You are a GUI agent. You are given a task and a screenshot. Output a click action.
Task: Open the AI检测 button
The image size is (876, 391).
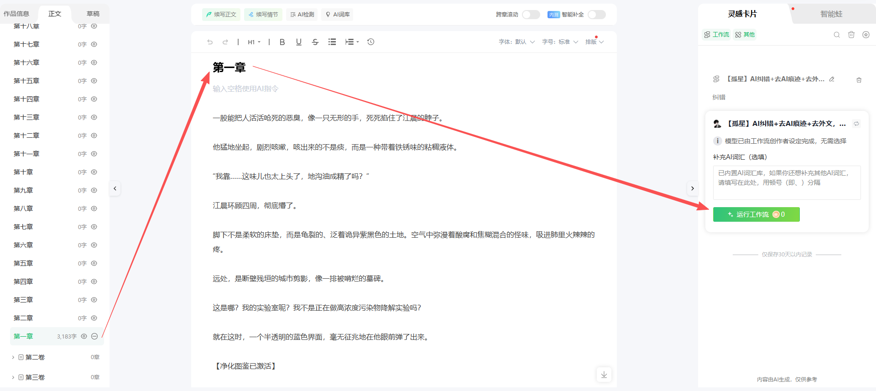pos(302,15)
